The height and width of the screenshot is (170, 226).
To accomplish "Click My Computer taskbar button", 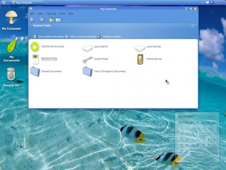I will coord(27,2).
